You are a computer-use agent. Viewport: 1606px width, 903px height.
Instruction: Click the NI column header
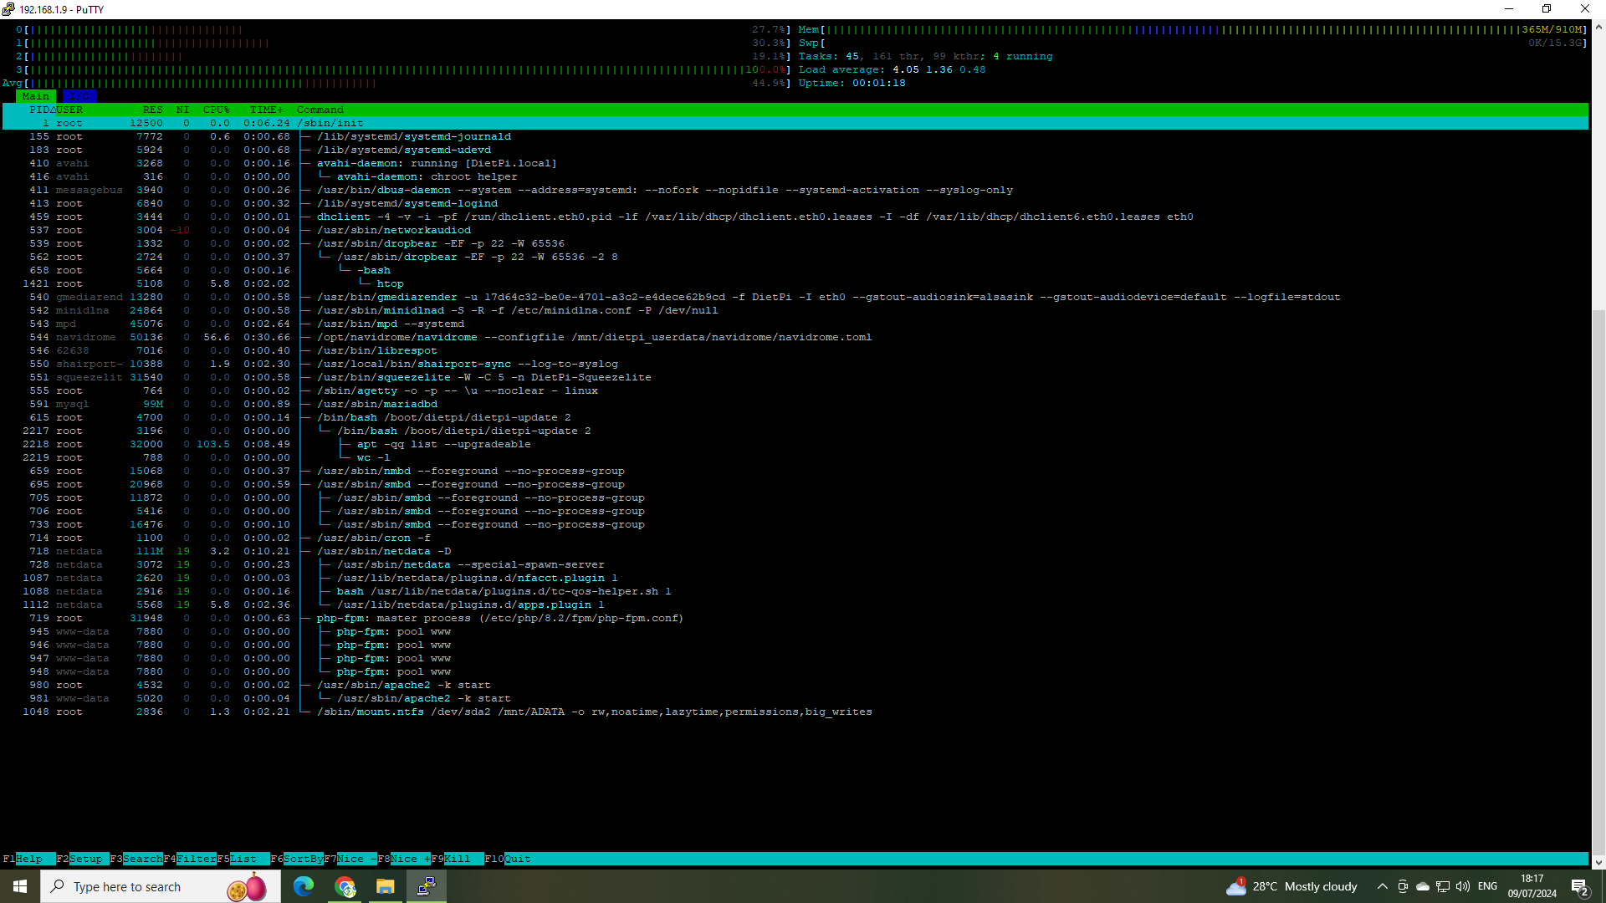point(182,110)
